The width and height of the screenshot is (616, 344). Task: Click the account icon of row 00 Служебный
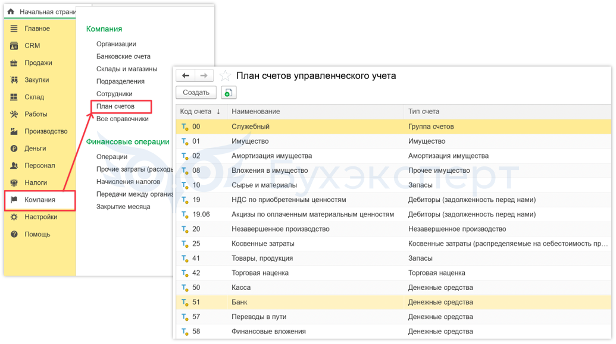185,127
